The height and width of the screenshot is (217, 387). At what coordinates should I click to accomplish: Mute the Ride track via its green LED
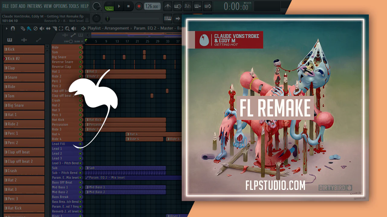(x=80, y=47)
